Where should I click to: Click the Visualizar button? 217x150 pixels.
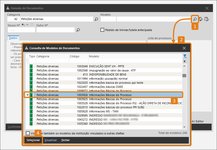coord(51,140)
